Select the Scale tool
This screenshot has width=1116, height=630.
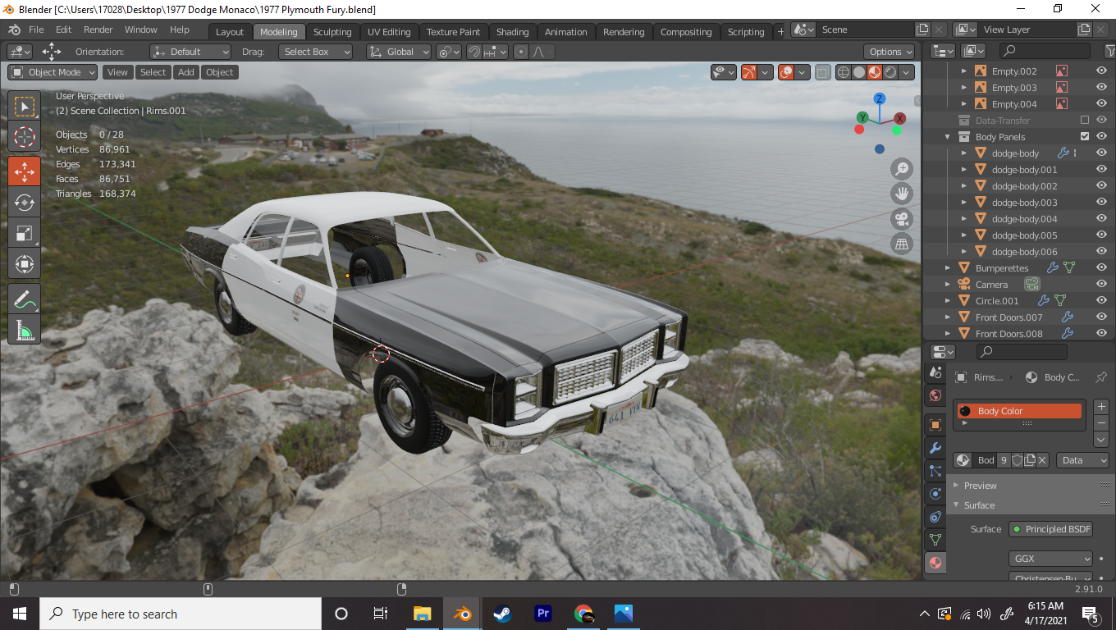[25, 233]
